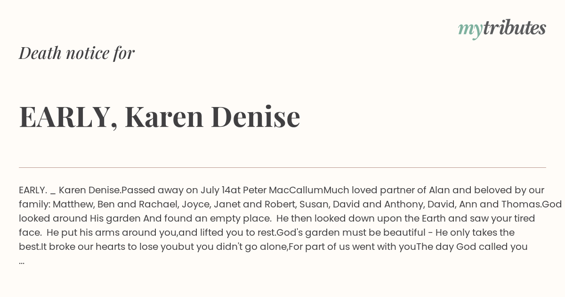This screenshot has width=565, height=297.
Task: Click 'Peter MacCallum' in the notice text
Action: tap(283, 190)
